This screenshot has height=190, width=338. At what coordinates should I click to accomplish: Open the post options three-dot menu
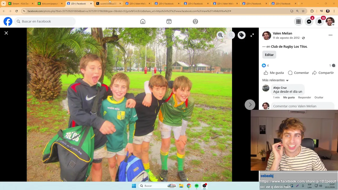point(330,35)
